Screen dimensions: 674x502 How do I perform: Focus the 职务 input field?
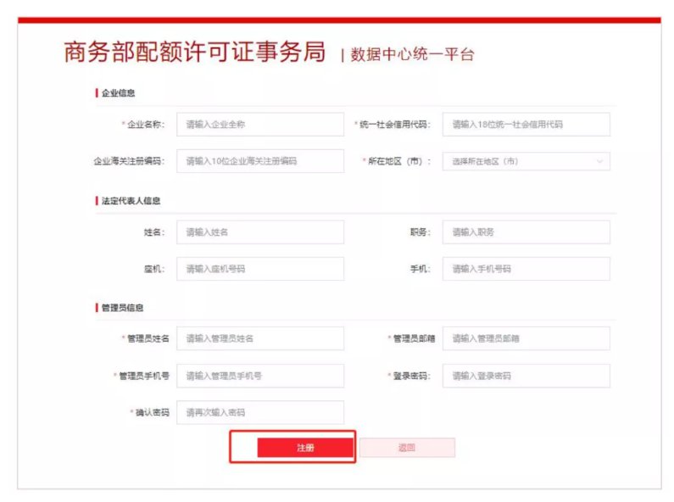click(x=526, y=232)
